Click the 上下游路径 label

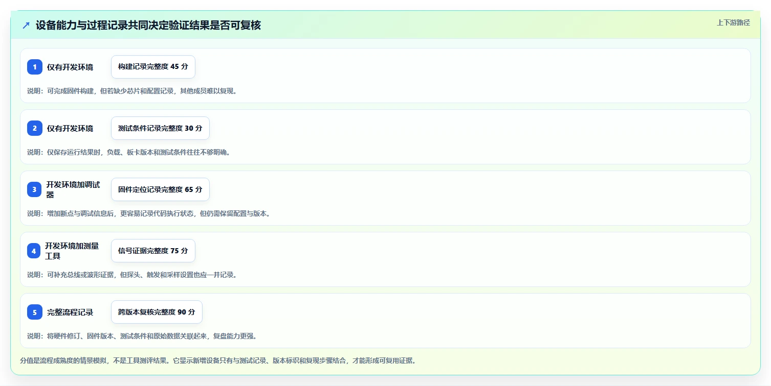pos(733,22)
